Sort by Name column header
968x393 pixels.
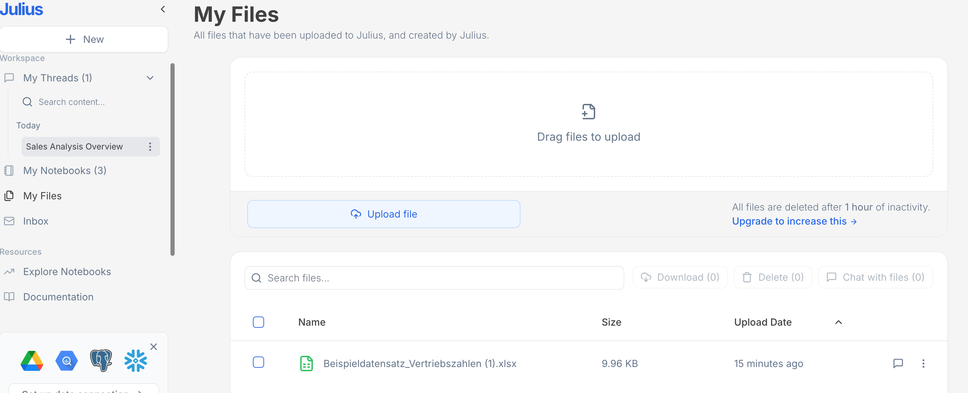point(311,322)
